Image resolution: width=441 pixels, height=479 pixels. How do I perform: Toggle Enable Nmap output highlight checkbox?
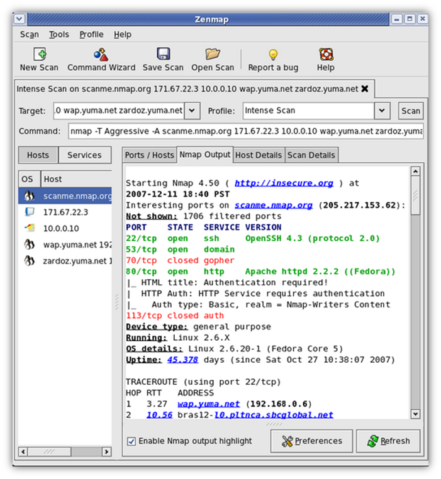131,441
